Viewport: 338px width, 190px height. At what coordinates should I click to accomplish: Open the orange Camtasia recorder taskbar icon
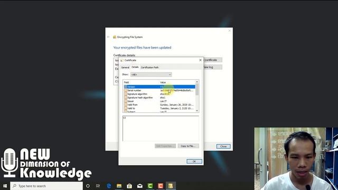coord(161,186)
